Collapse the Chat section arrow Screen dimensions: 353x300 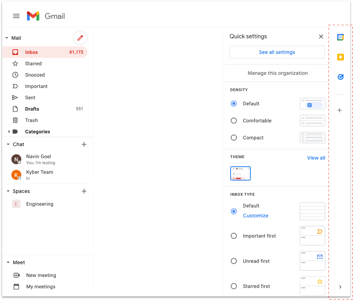coord(8,144)
